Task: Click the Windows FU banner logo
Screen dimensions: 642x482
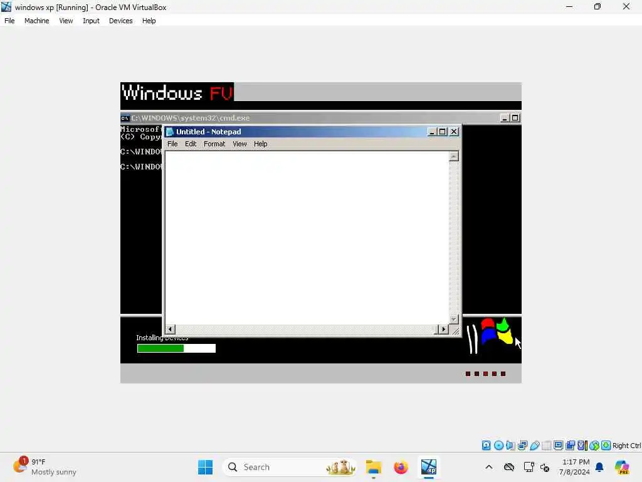Action: point(177,92)
